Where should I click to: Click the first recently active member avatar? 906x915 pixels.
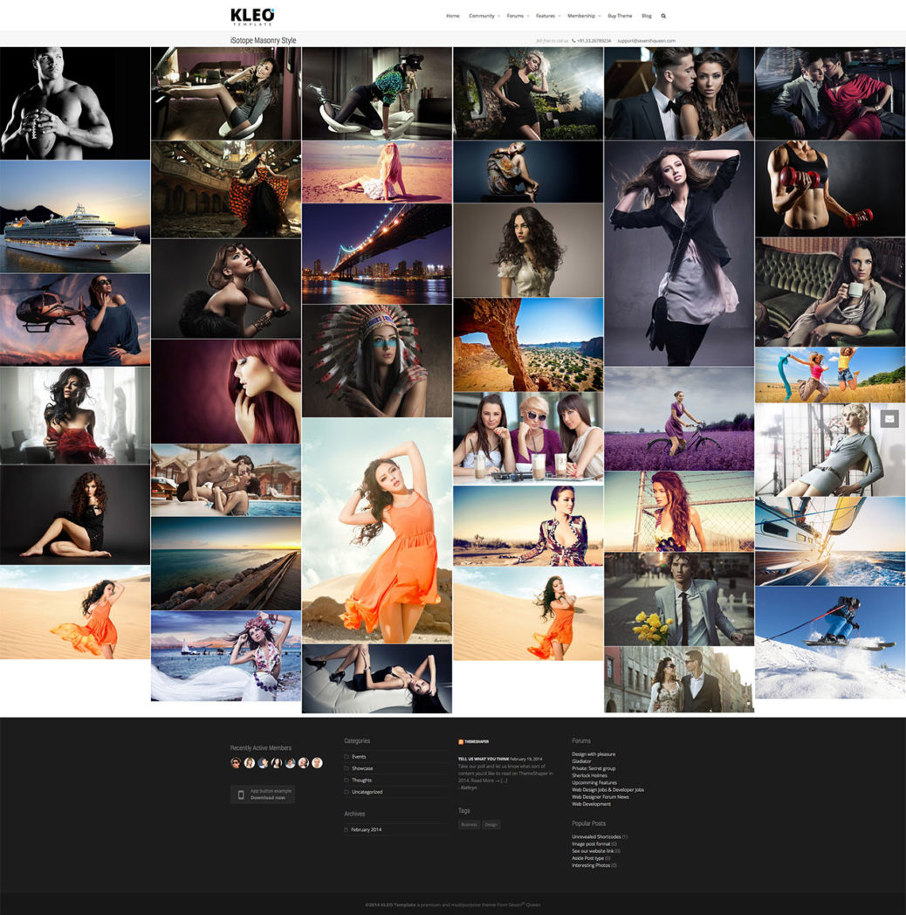[x=235, y=763]
